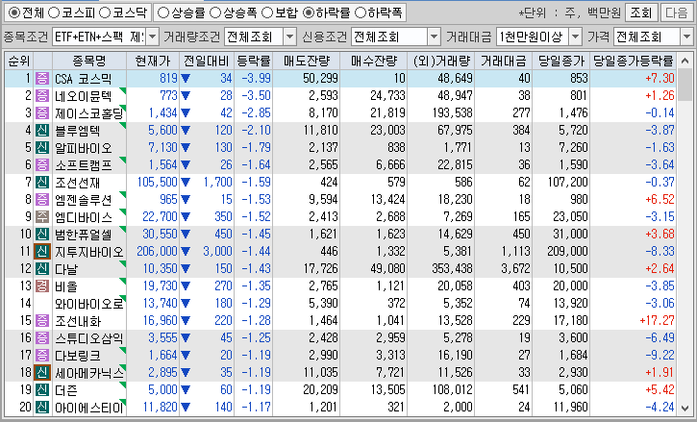The image size is (697, 422).
Task: Select the 하락폭 radio button
Action: point(361,12)
